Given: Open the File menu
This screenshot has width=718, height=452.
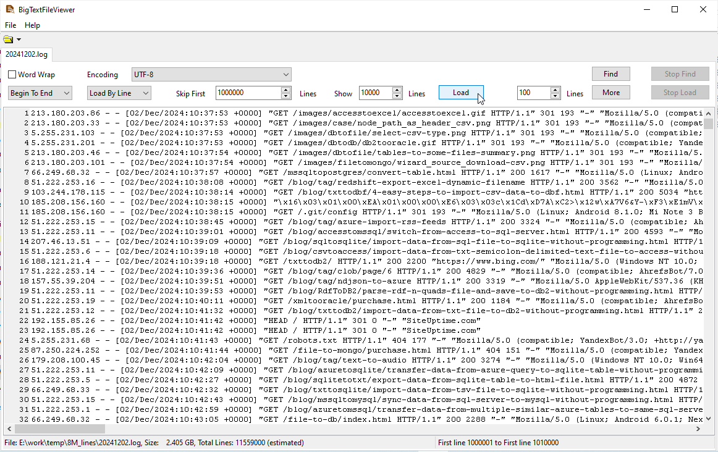Looking at the screenshot, I should coord(11,25).
